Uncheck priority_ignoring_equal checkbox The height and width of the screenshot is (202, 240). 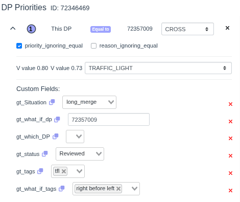click(19, 46)
